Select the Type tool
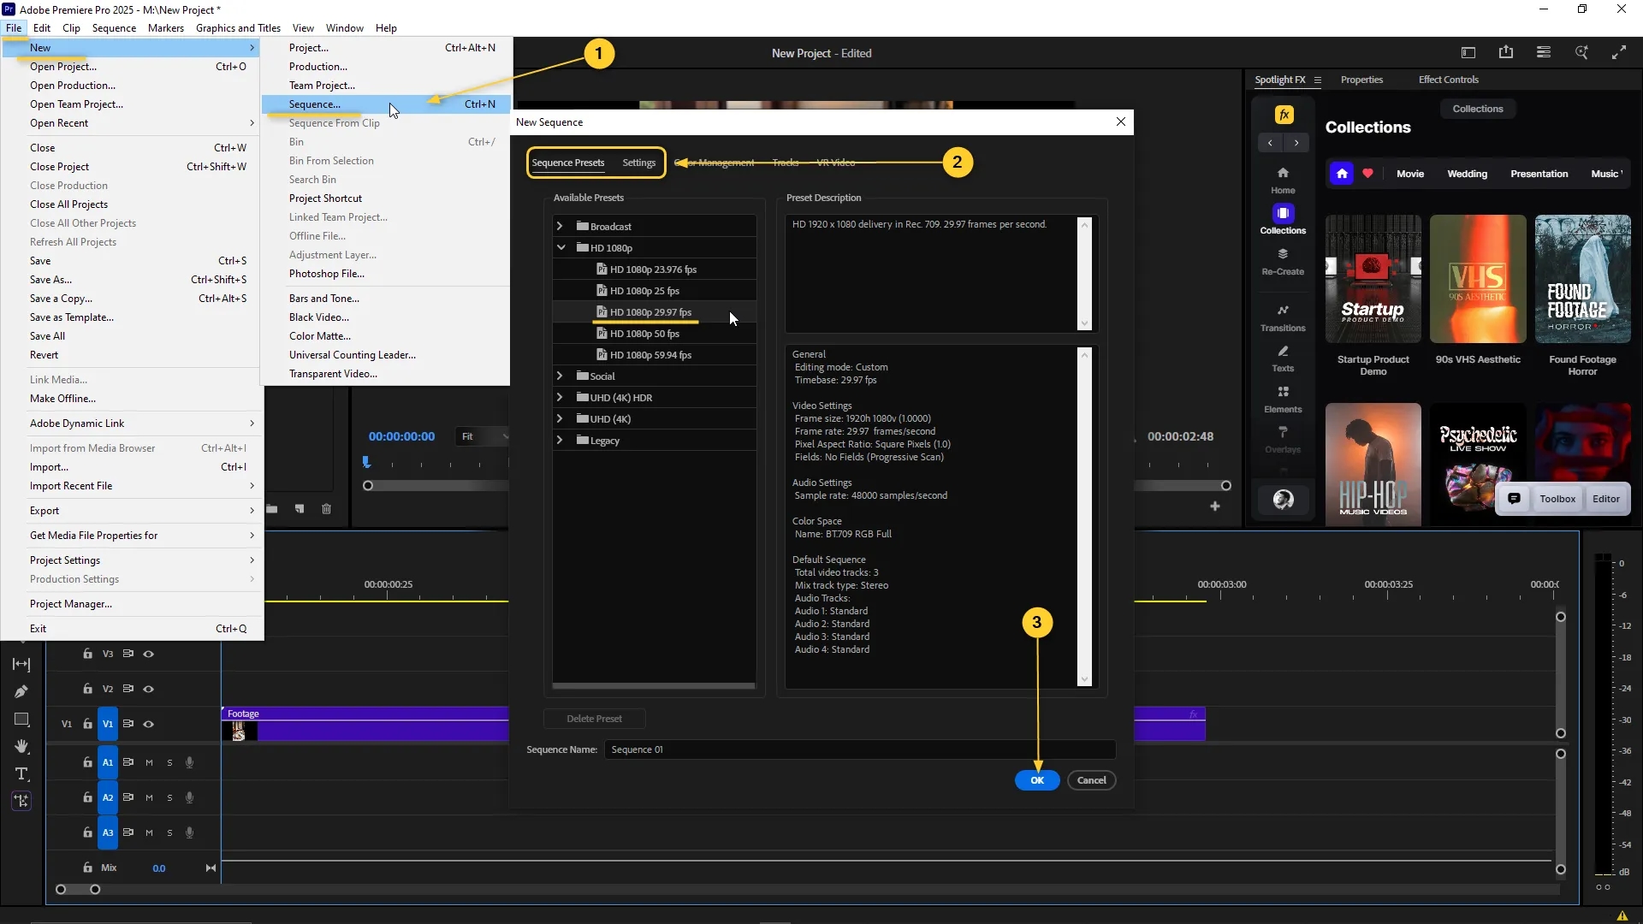The width and height of the screenshot is (1643, 924). (21, 773)
